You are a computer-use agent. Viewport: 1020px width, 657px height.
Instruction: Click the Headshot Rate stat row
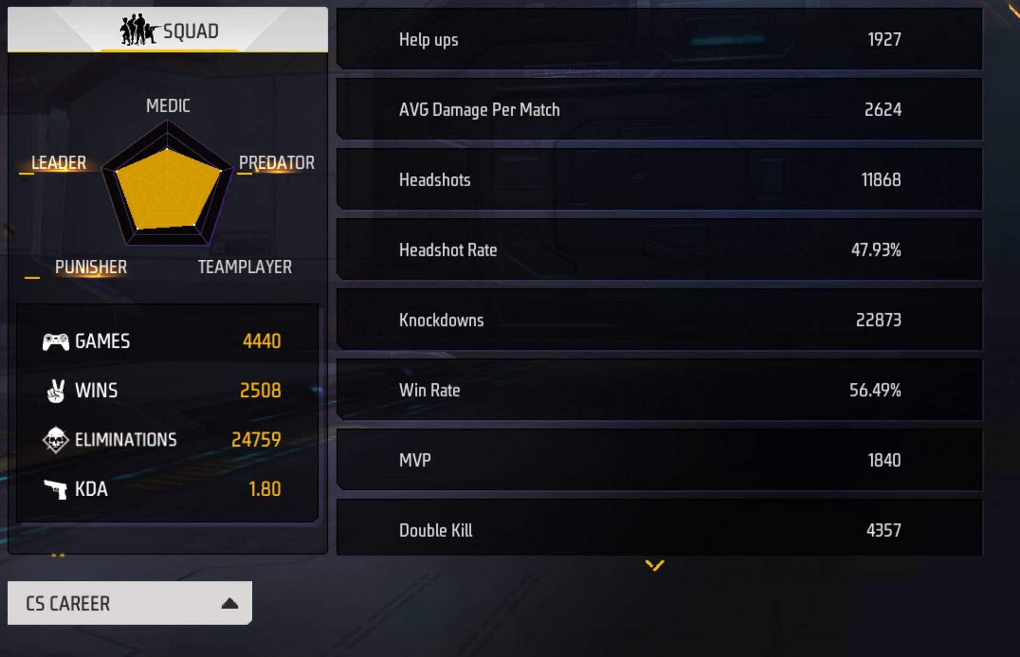pos(659,250)
